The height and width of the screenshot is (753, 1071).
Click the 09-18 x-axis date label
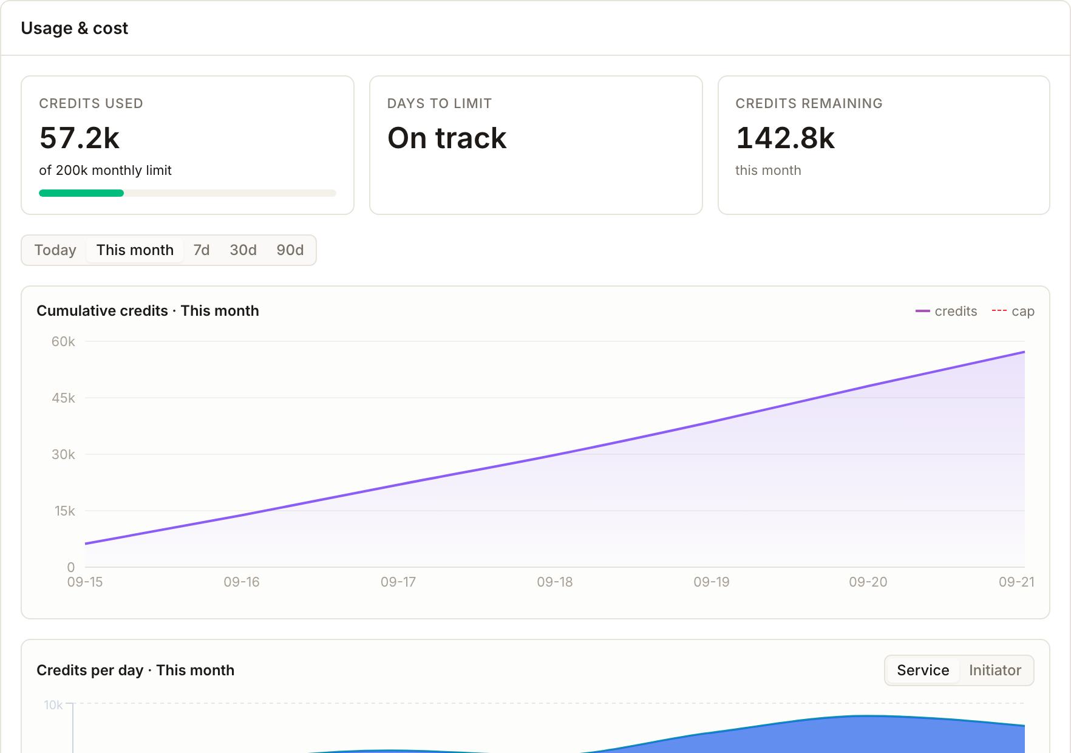tap(555, 582)
